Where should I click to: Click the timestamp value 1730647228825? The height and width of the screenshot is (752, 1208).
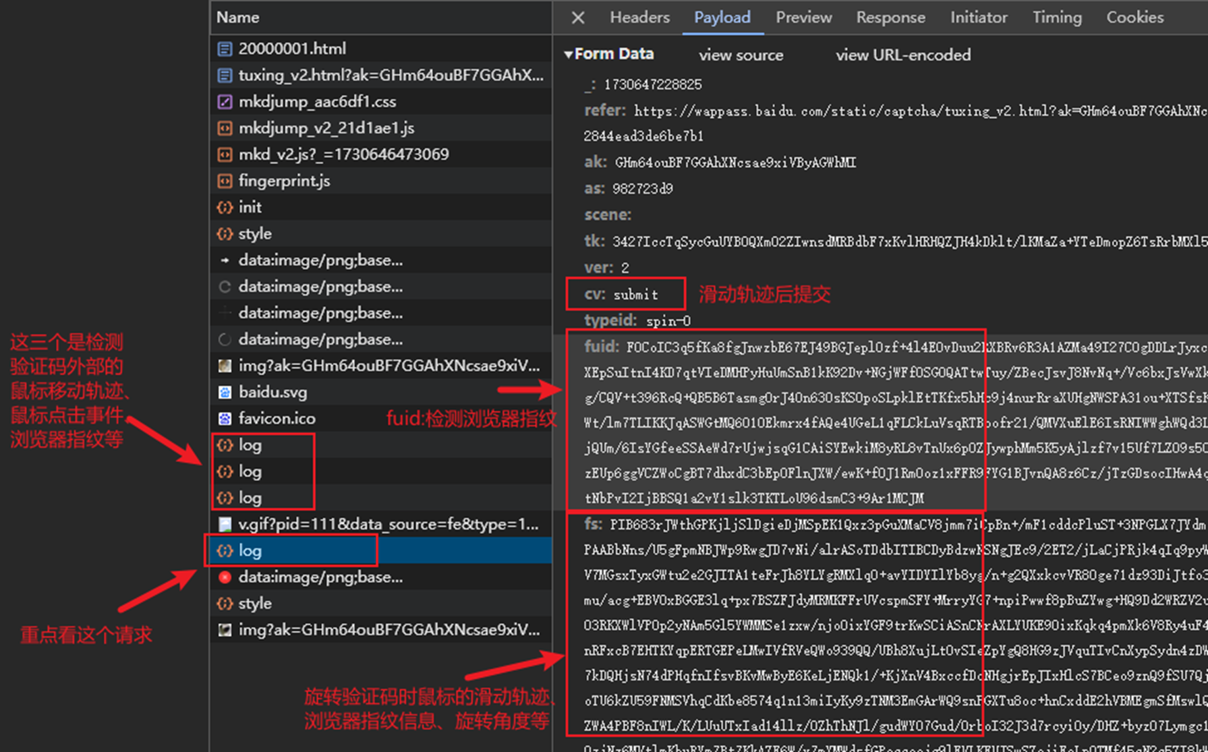tap(653, 84)
